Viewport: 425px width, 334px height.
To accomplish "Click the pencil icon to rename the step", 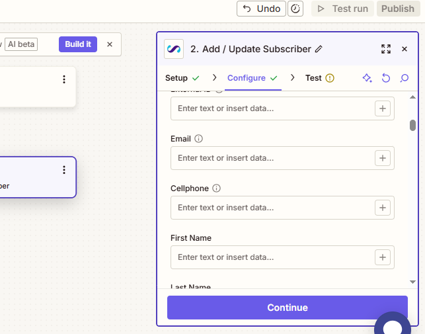I will [319, 49].
